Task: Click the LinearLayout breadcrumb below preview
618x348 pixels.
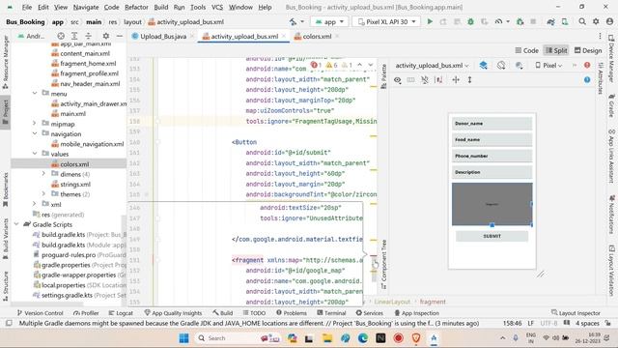Action: click(392, 302)
